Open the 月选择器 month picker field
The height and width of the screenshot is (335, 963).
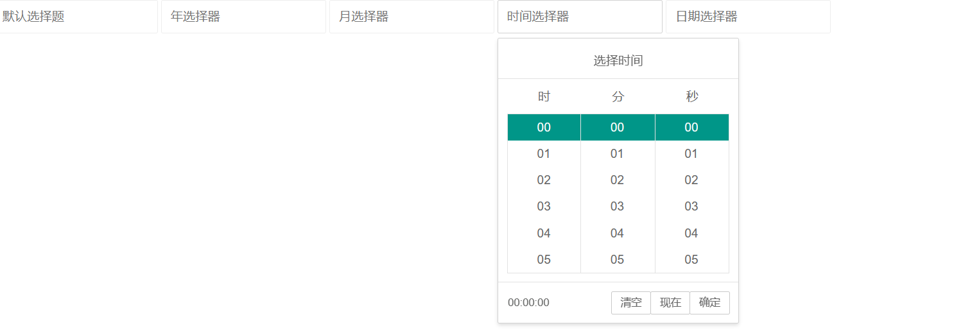[x=412, y=17]
